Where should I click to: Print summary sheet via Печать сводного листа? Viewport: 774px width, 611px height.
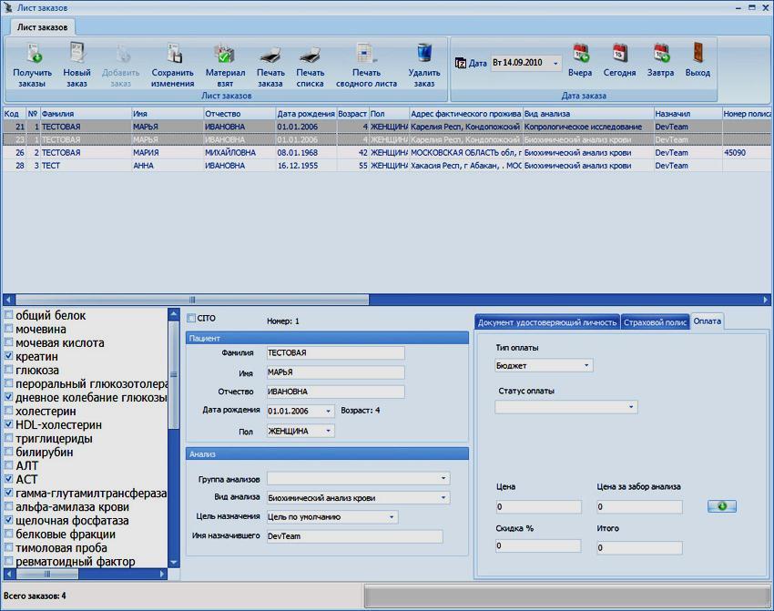tap(366, 55)
